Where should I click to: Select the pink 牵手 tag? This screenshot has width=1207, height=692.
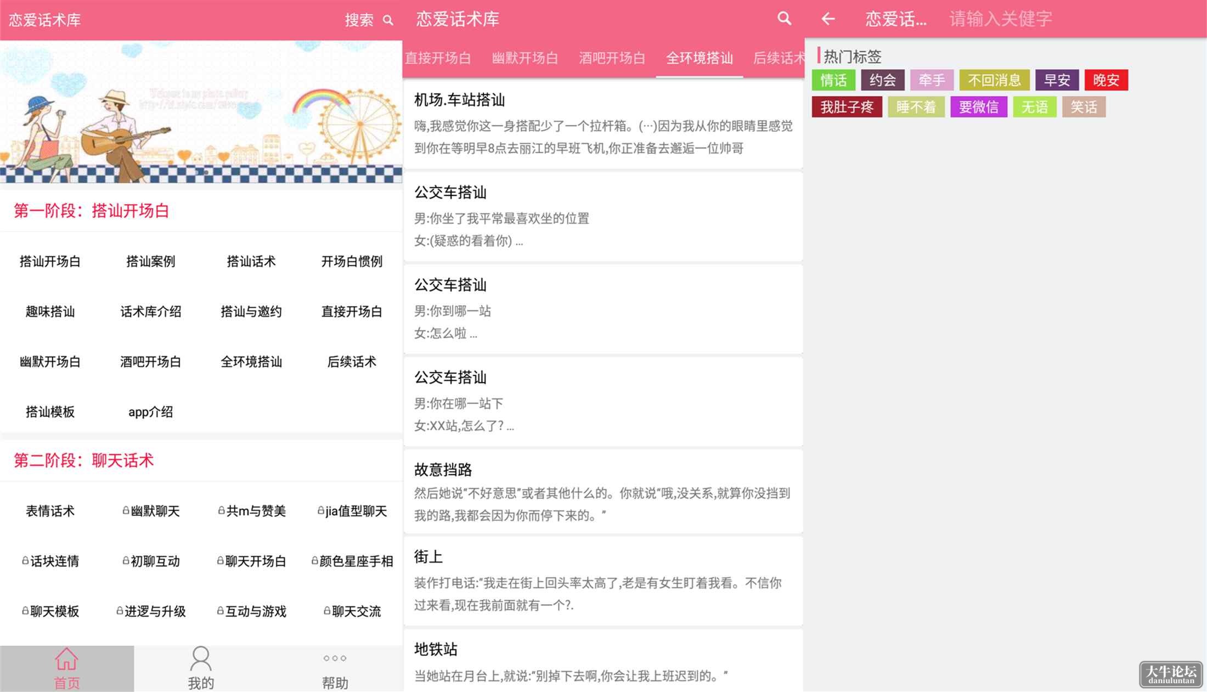click(932, 80)
